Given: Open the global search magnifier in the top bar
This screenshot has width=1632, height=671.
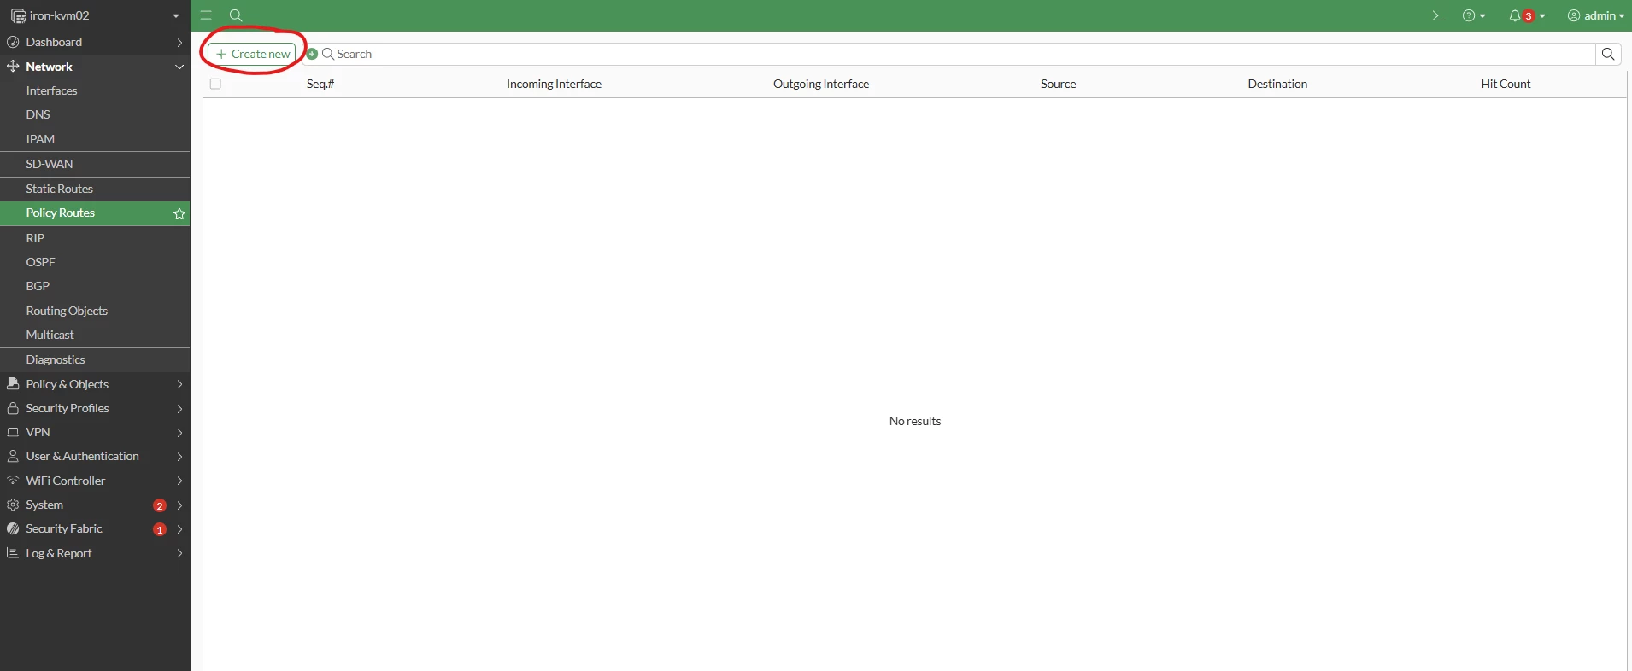Looking at the screenshot, I should 236,15.
